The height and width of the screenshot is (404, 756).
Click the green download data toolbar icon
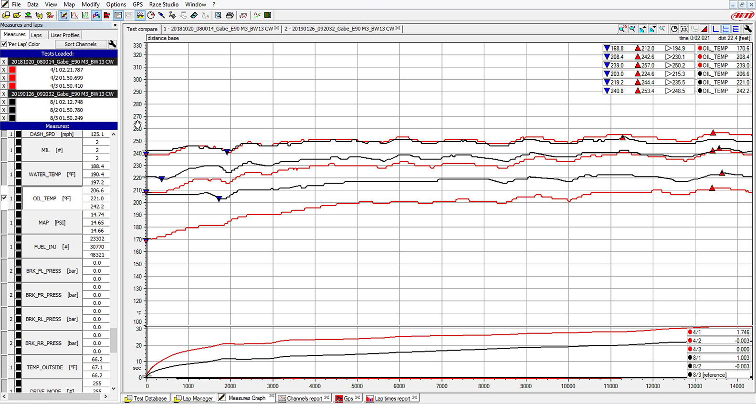[28, 15]
